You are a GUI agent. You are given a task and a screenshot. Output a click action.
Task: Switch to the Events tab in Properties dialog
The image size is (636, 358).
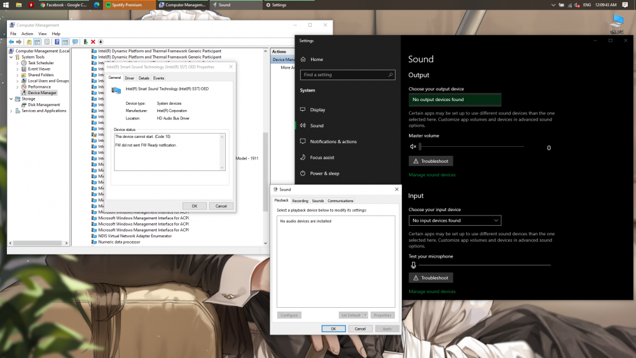click(x=158, y=78)
